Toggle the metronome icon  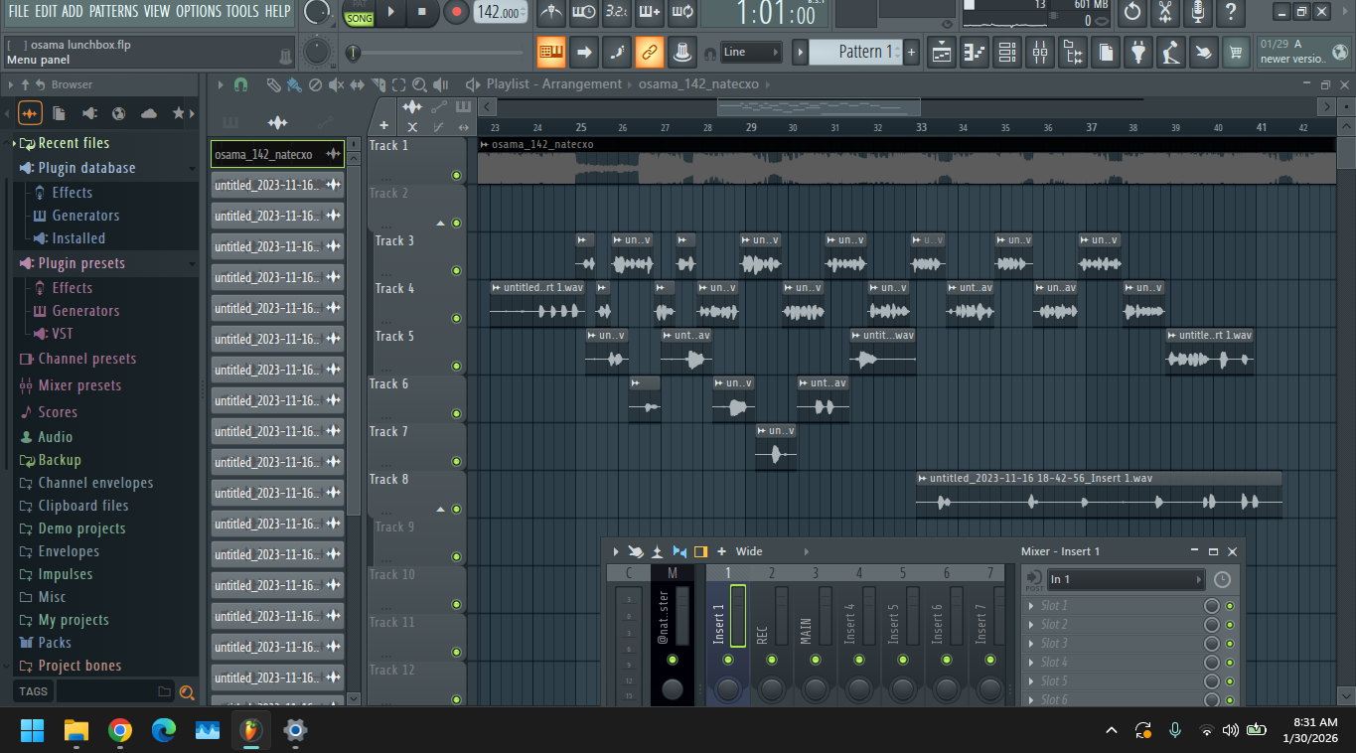tap(551, 13)
